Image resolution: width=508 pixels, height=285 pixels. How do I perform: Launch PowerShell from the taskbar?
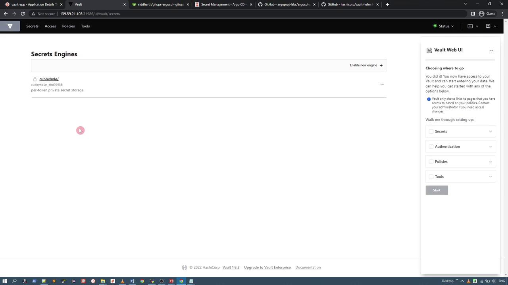tap(34, 281)
